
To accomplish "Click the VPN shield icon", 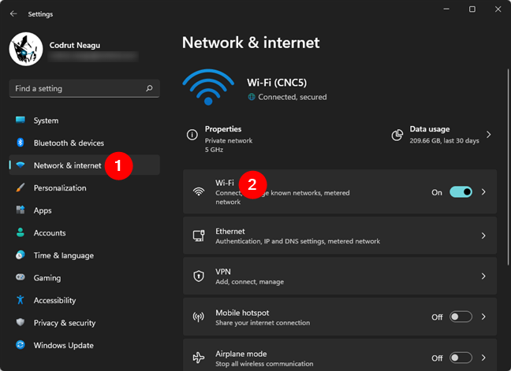I will tap(199, 276).
